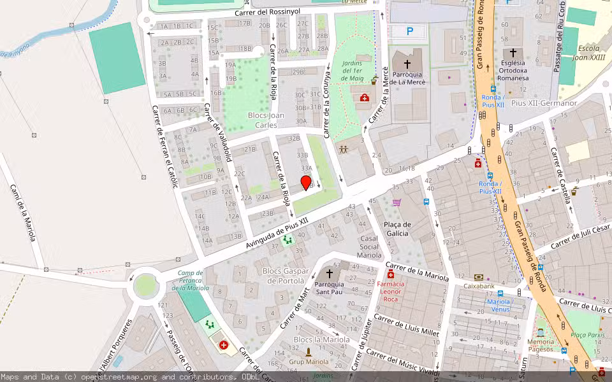Click the shopping cart supermarket icon
Image resolution: width=612 pixels, height=382 pixels.
click(x=397, y=202)
